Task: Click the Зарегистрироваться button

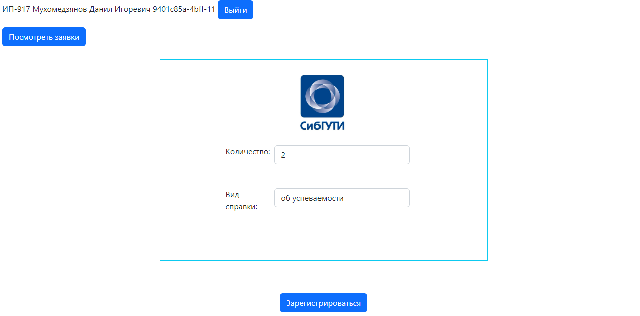Action: click(324, 303)
